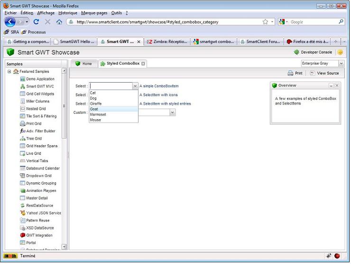Viewport: 351px width, 264px height.
Task: Click the Firefox home icon
Action: [x=59, y=22]
